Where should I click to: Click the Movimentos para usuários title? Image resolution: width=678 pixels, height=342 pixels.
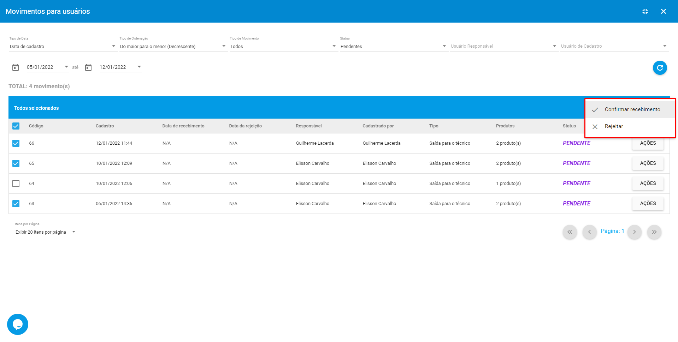click(x=48, y=11)
